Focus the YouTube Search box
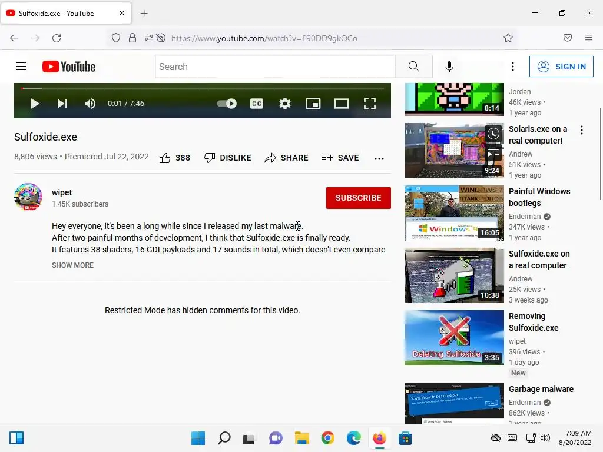Screen dimensions: 603x452 tap(276, 67)
